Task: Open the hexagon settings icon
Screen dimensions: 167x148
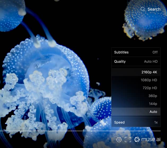Action: 119,140
